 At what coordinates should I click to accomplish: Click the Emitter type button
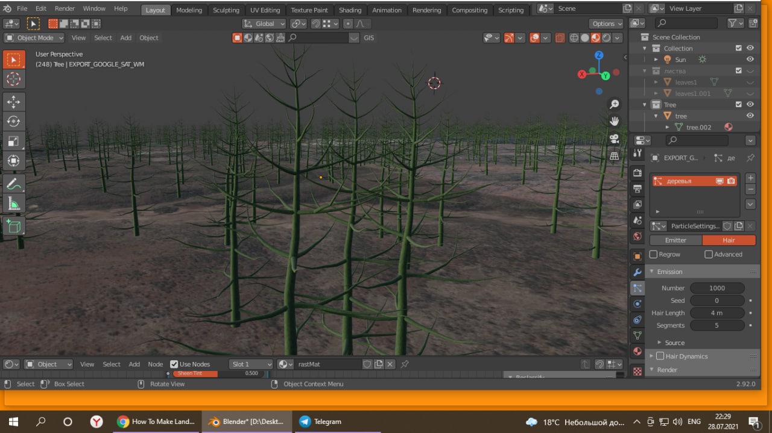675,240
